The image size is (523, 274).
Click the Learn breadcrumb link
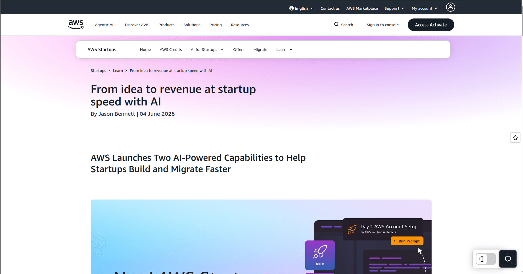coord(118,70)
